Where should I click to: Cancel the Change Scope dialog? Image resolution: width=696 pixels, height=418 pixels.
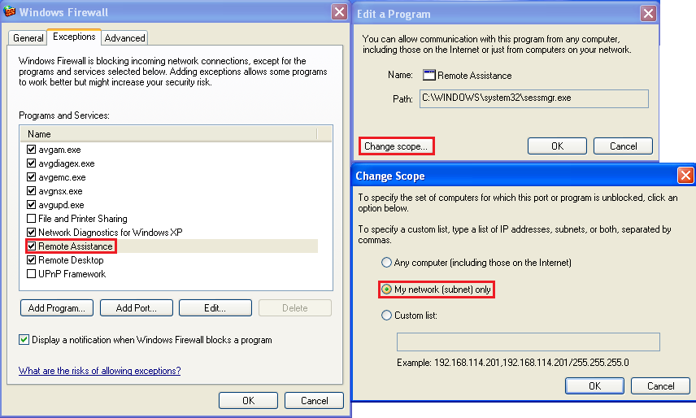tap(660, 385)
